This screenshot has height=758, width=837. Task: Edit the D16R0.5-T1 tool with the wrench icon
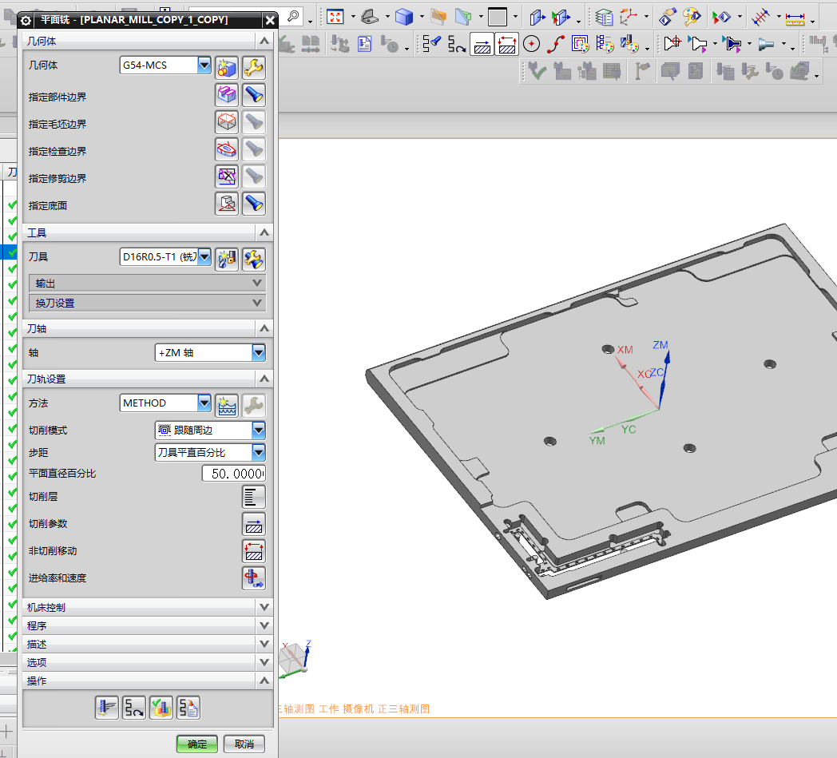coord(254,258)
